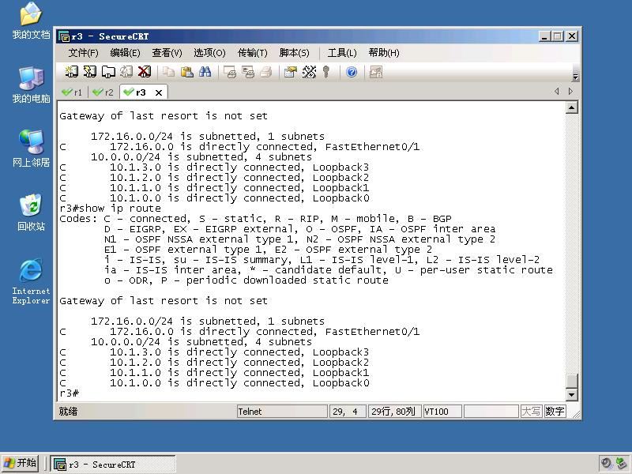Click the SecureCRT title bar icon
This screenshot has height=474, width=632.
pyautogui.click(x=64, y=36)
